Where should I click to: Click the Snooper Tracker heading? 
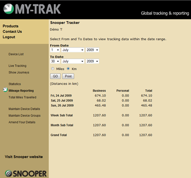65,23
